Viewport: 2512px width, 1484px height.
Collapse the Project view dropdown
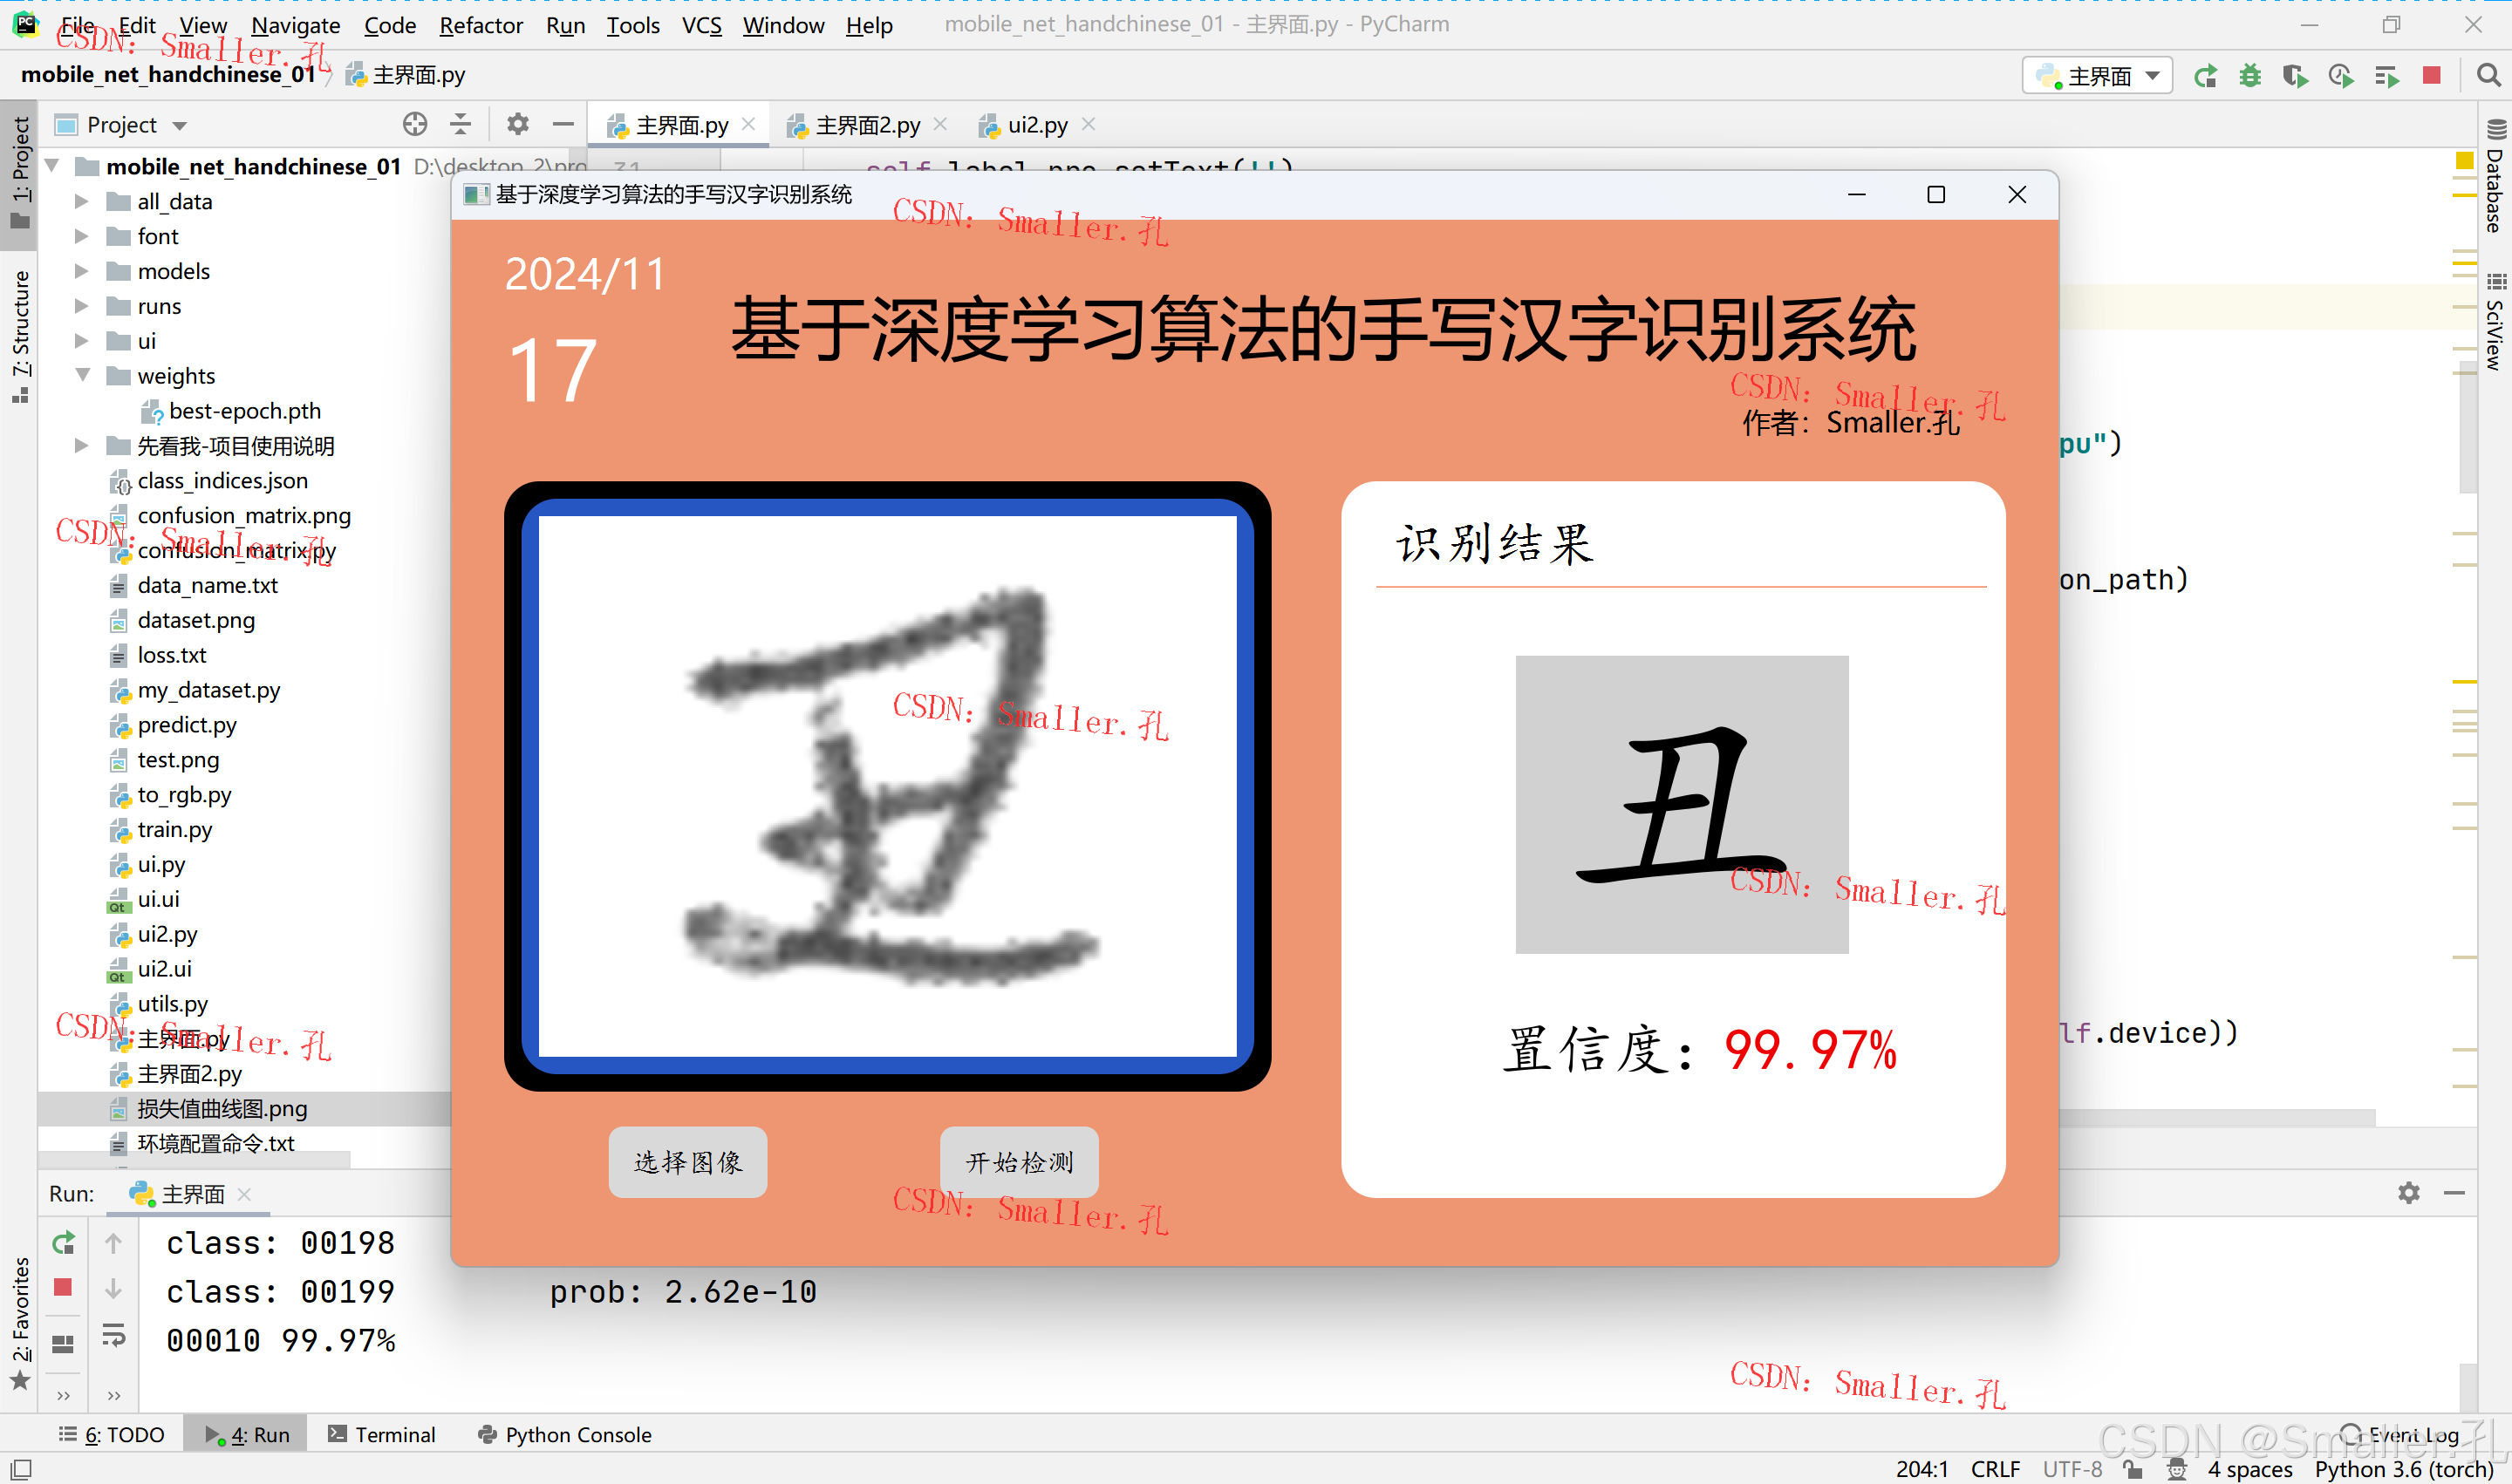click(x=180, y=124)
